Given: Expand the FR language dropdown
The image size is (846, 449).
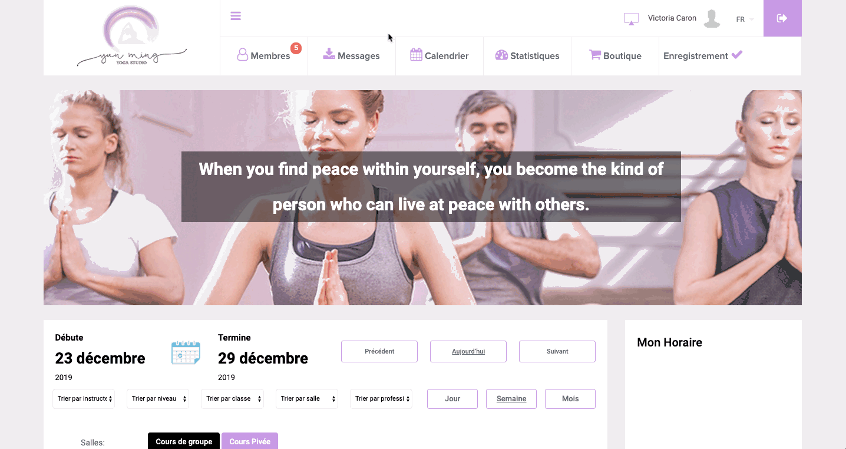Looking at the screenshot, I should [745, 19].
